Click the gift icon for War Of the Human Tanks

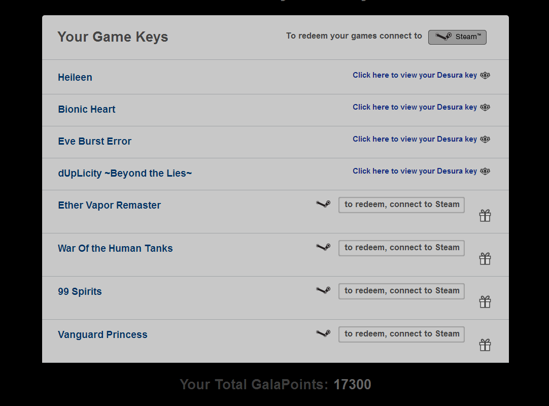(x=485, y=259)
